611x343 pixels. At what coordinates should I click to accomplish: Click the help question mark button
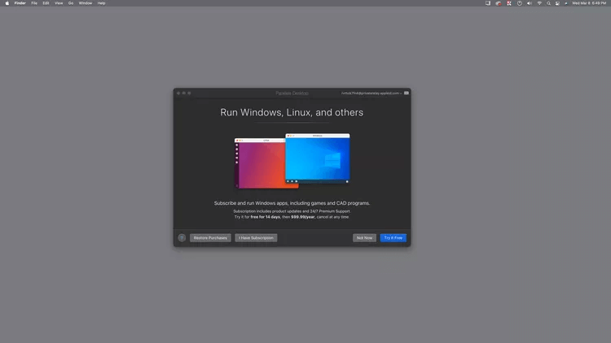182,237
